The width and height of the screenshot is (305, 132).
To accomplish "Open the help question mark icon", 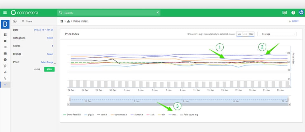I will pyautogui.click(x=293, y=13).
